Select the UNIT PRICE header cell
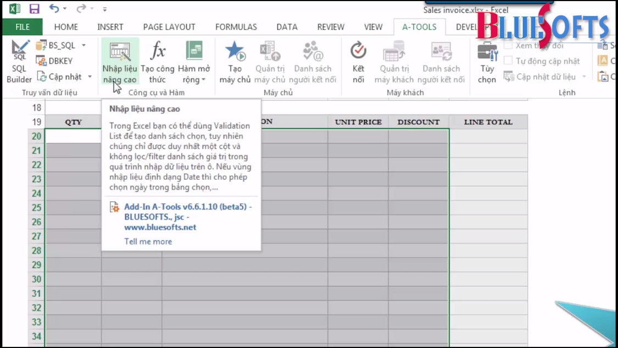 tap(358, 122)
